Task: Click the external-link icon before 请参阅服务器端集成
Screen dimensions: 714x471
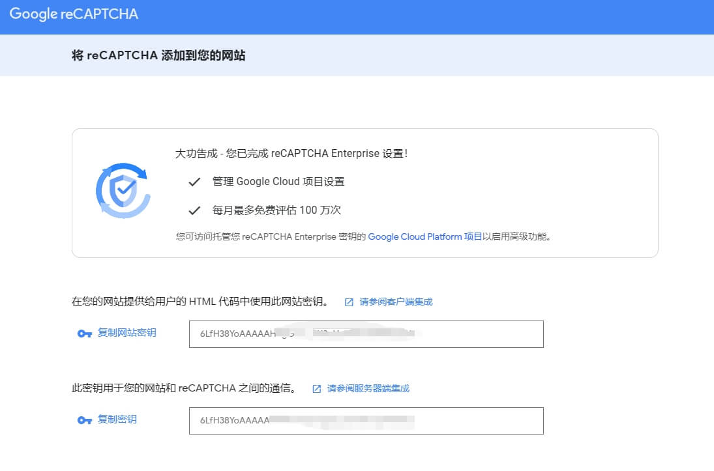Action: (316, 388)
